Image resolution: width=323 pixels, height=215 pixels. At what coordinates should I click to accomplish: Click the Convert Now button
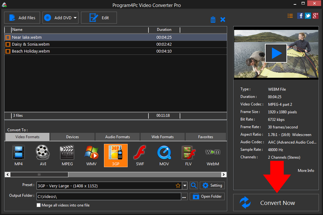click(x=277, y=203)
